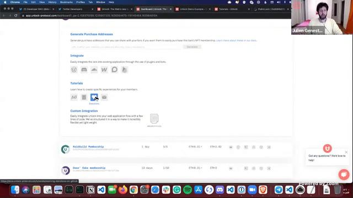Click the 3/5 keys count in RaidGuild row
The image size is (353, 198).
pyautogui.click(x=165, y=147)
